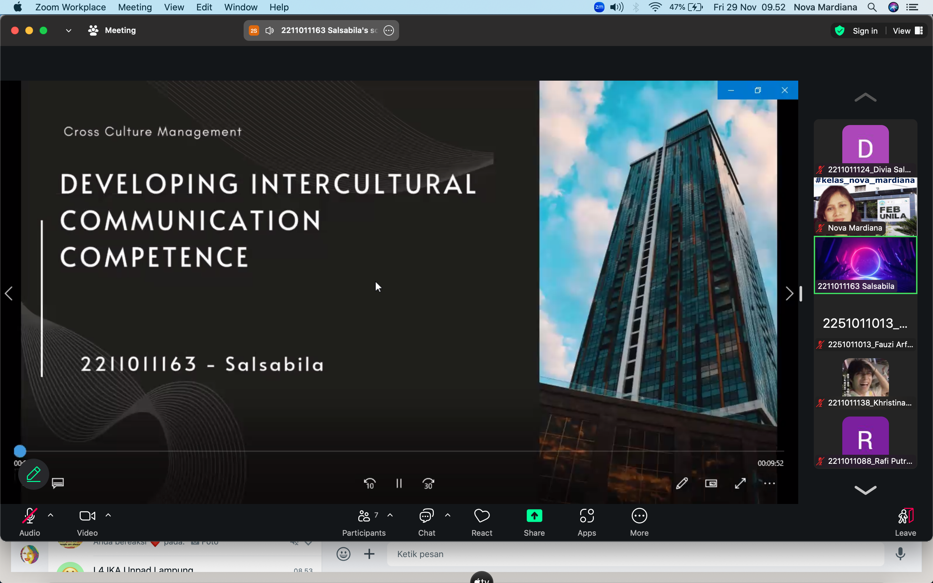Open the Window menu in menu bar
The width and height of the screenshot is (933, 583).
(241, 7)
